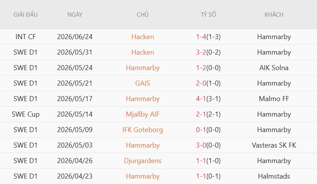Click INT CF league cell
Screen dimensions: 317x184
coord(26,37)
